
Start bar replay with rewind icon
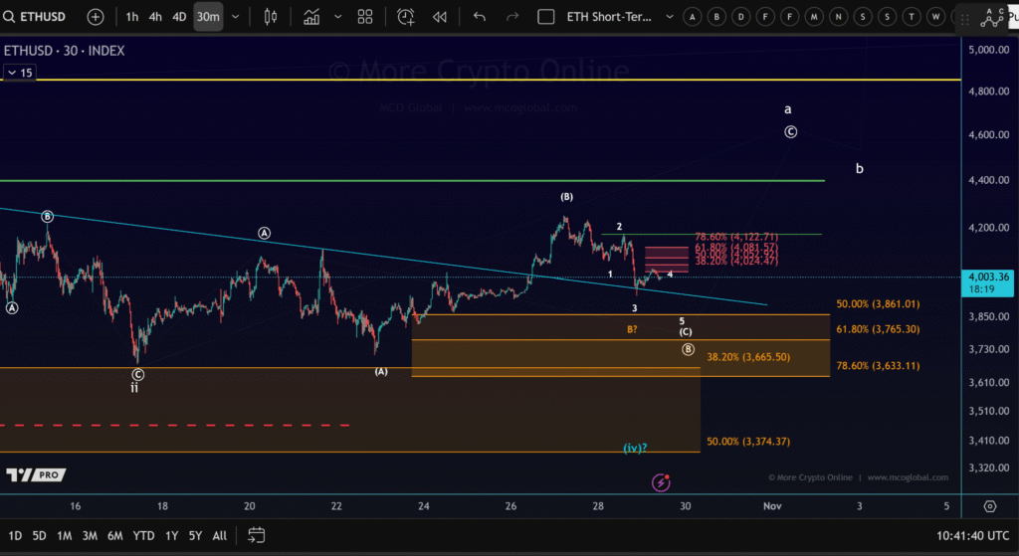tap(439, 17)
